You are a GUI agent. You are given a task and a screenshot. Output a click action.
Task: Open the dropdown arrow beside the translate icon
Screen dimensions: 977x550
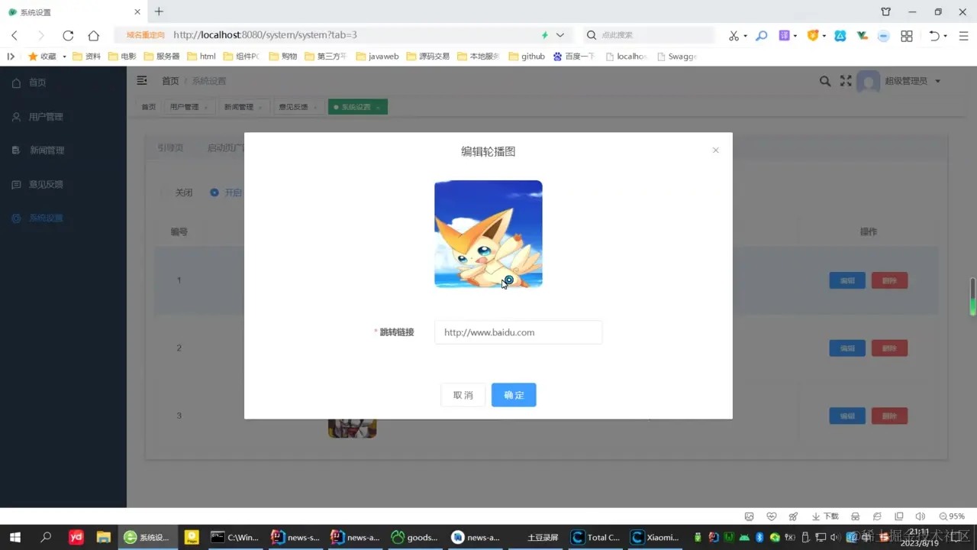[795, 36]
